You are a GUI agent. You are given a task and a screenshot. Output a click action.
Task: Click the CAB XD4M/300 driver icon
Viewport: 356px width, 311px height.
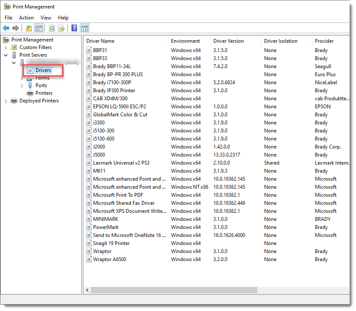89,99
